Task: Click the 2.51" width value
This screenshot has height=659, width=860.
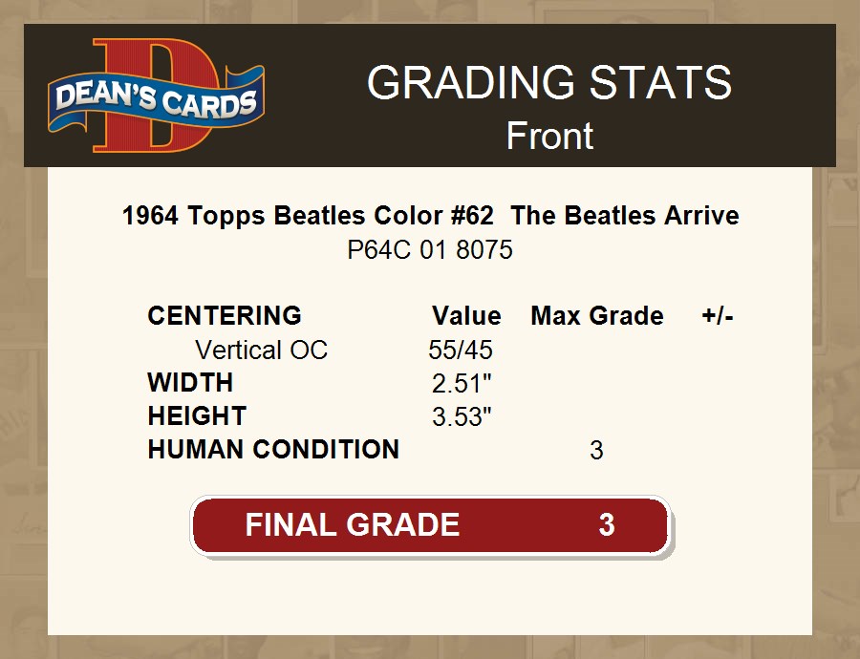Action: pyautogui.click(x=462, y=384)
